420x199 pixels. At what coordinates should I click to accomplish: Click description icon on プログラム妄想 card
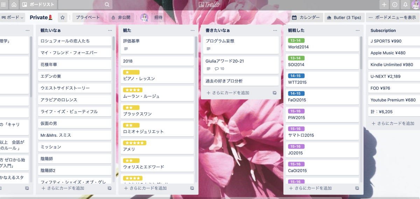click(209, 49)
